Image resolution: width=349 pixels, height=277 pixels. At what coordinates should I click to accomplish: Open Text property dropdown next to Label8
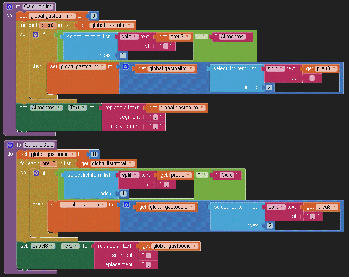[x=70, y=246]
